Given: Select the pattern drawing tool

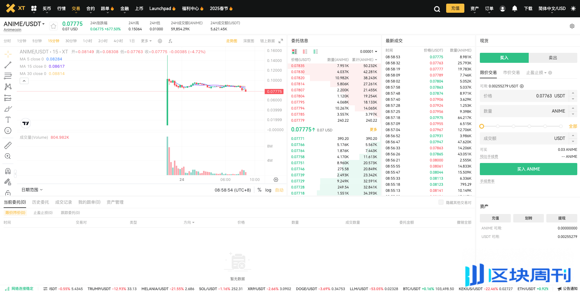Looking at the screenshot, I should pyautogui.click(x=8, y=87).
